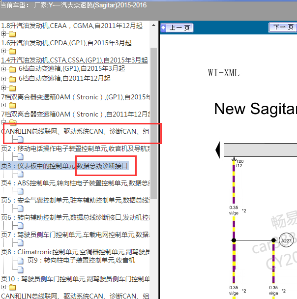Click the tree panel vertical scrollbar thumb

pyautogui.click(x=153, y=123)
